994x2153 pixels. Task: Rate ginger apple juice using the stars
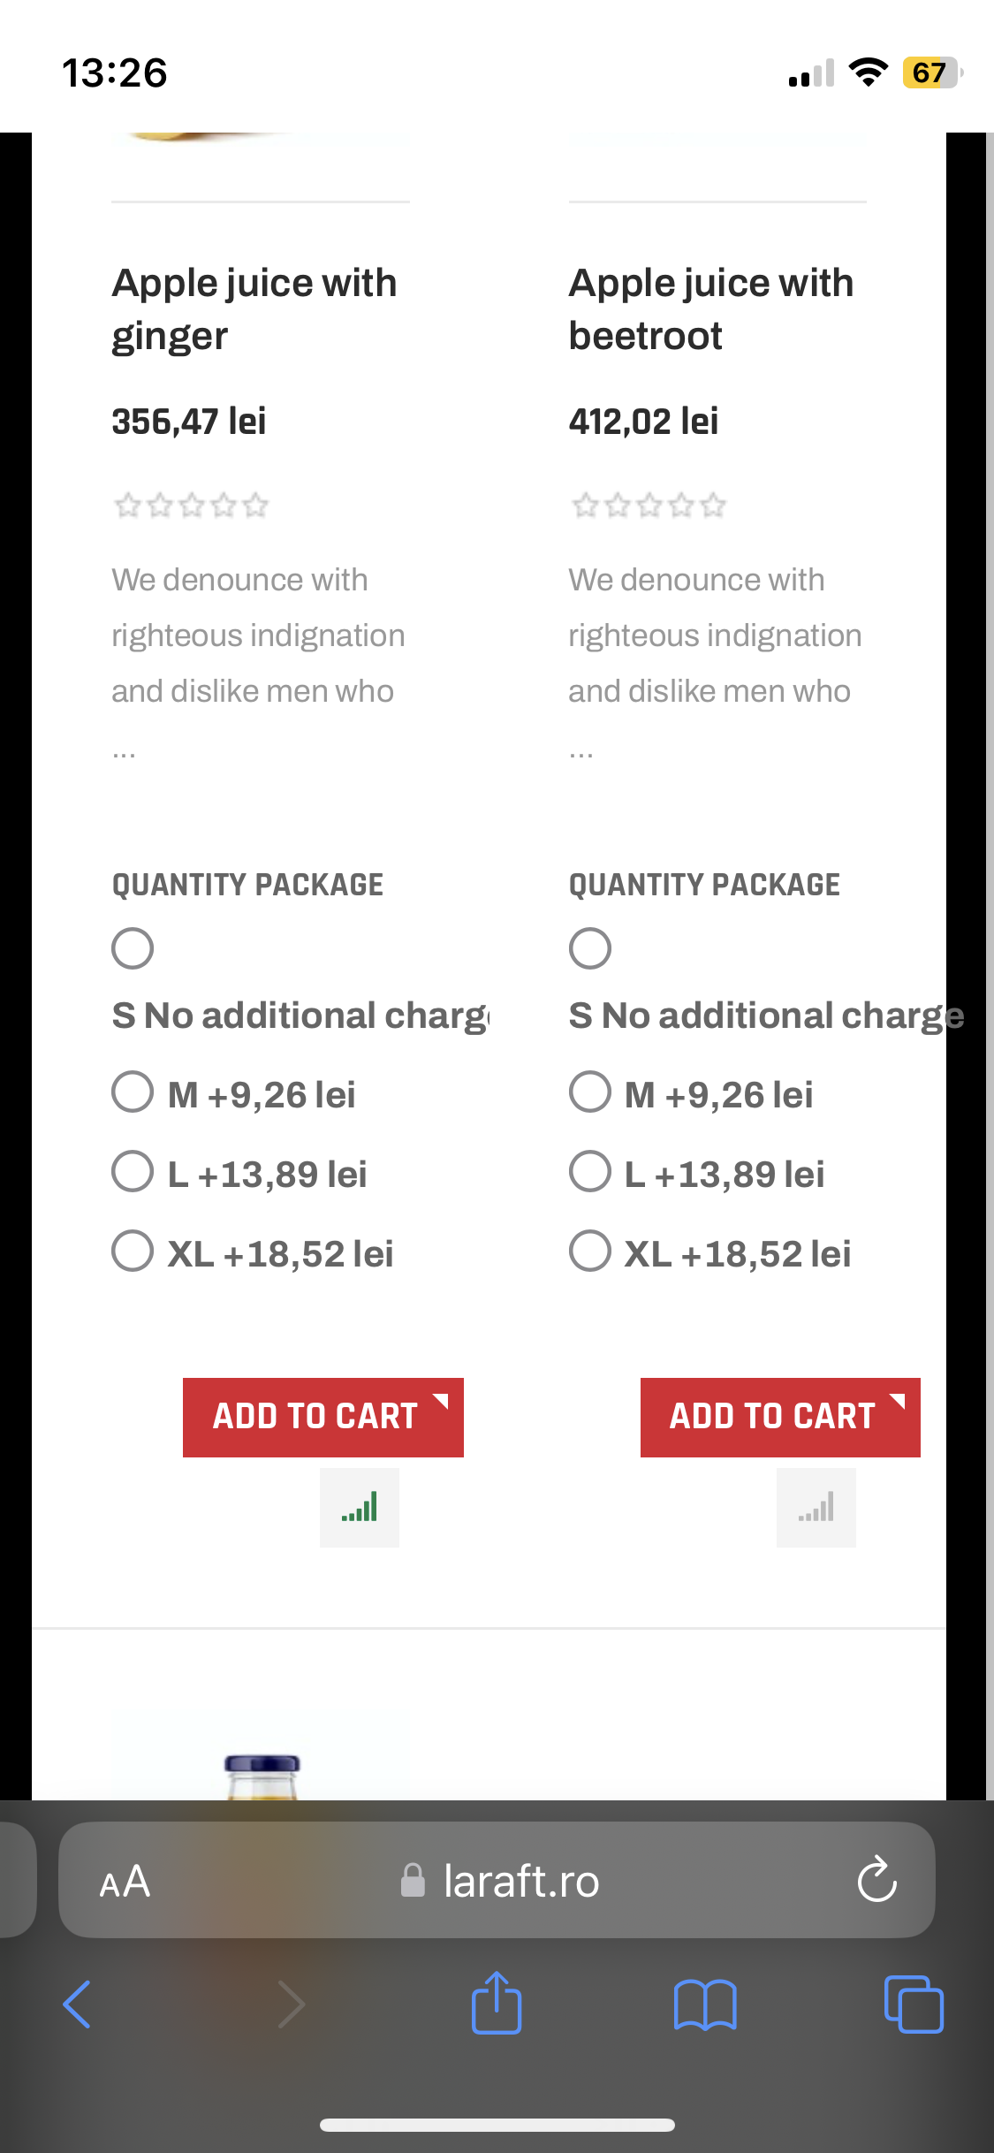coord(191,506)
